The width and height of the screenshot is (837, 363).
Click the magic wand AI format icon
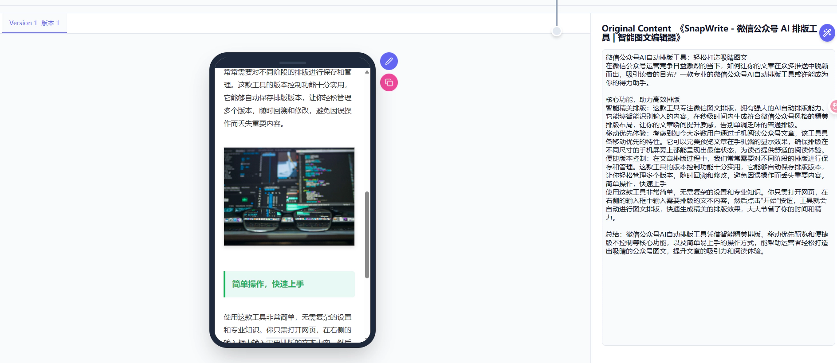827,33
